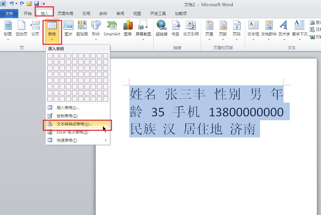Open the Header (页眉) dropdown

(x=209, y=31)
